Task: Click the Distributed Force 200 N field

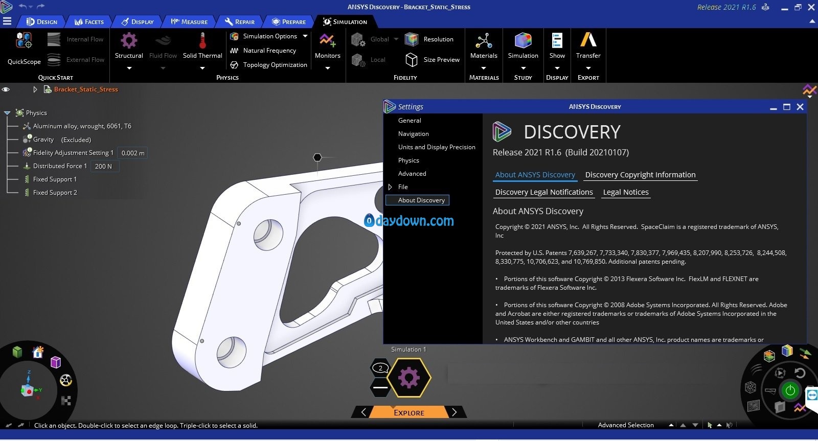Action: tap(104, 166)
